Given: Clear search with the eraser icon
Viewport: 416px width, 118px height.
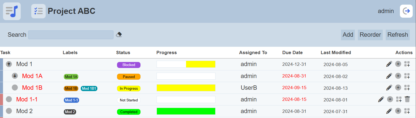Looking at the screenshot, I should [119, 35].
